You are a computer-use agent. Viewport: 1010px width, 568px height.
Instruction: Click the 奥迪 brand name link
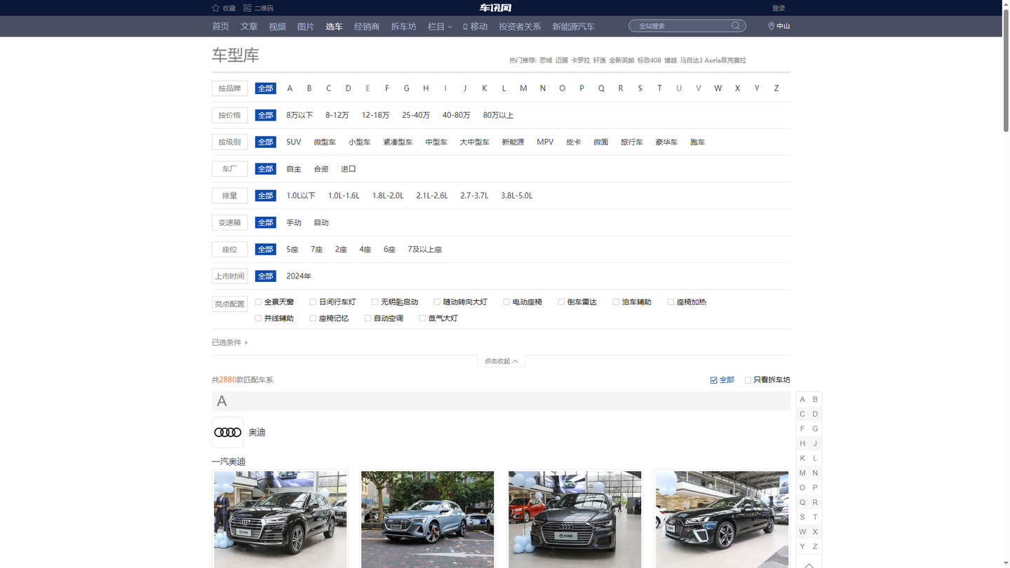(257, 433)
